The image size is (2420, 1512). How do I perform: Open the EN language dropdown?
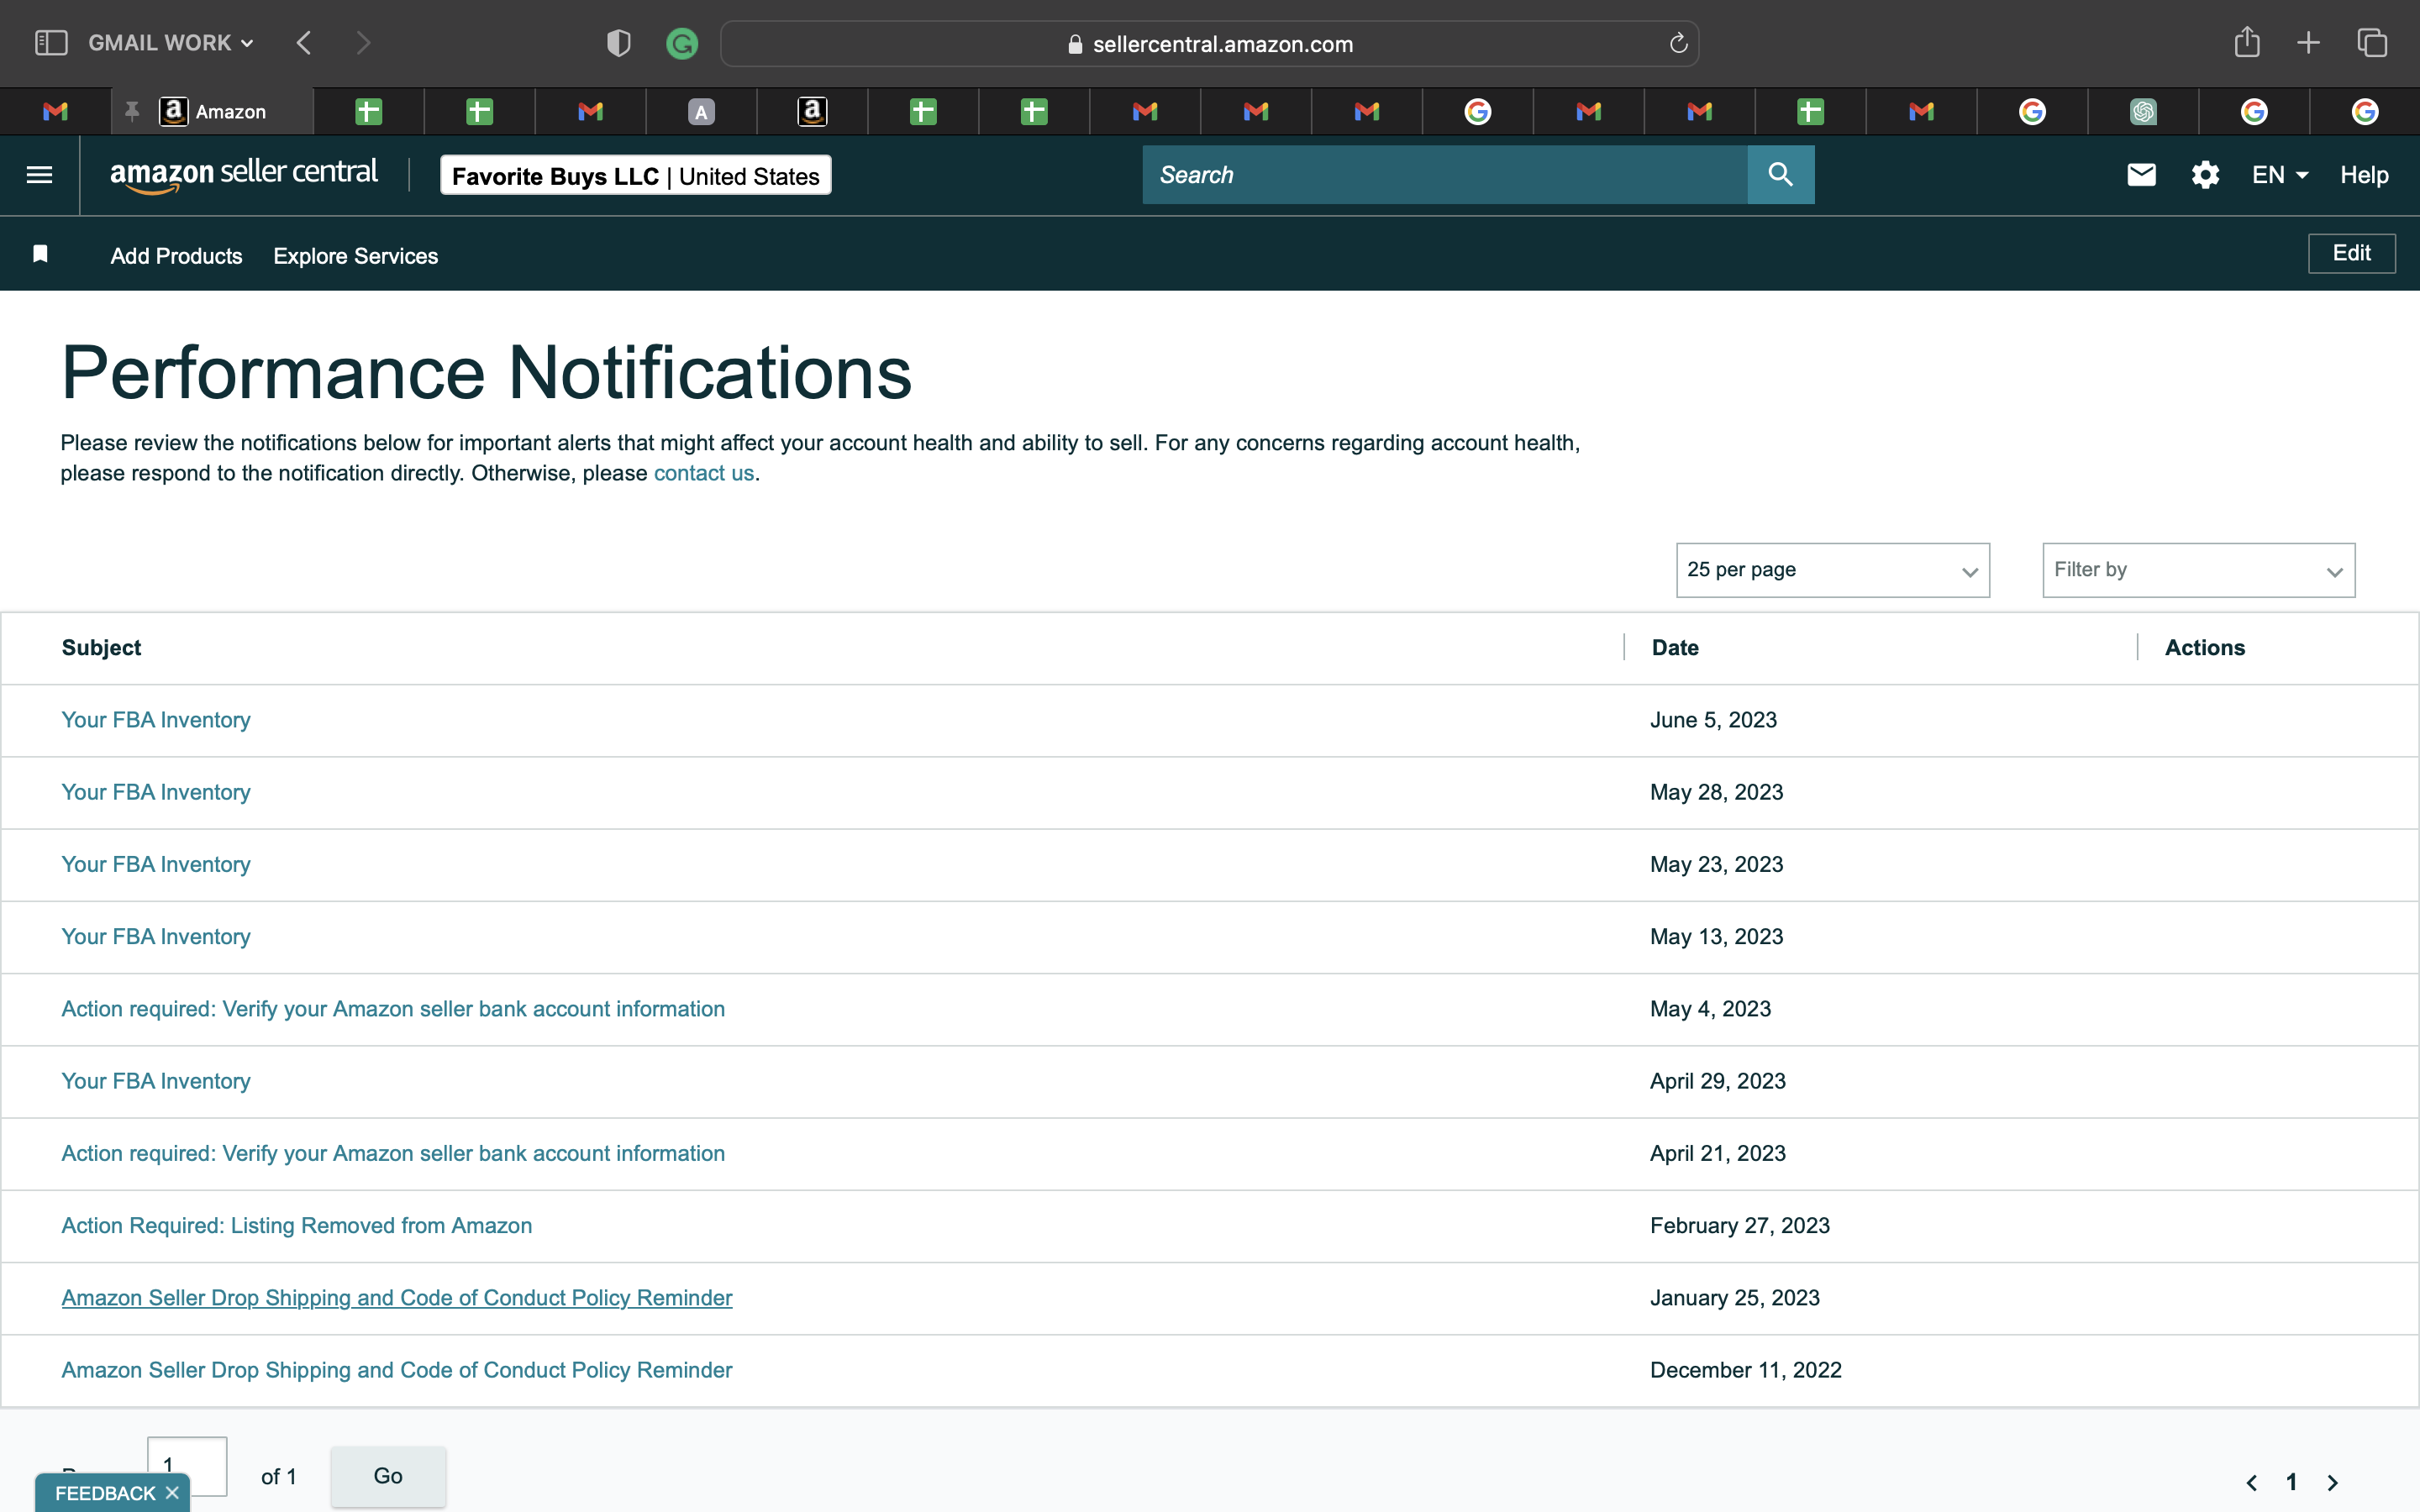(2279, 175)
